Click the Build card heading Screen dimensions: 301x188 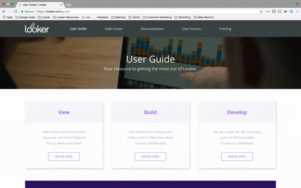tap(150, 112)
